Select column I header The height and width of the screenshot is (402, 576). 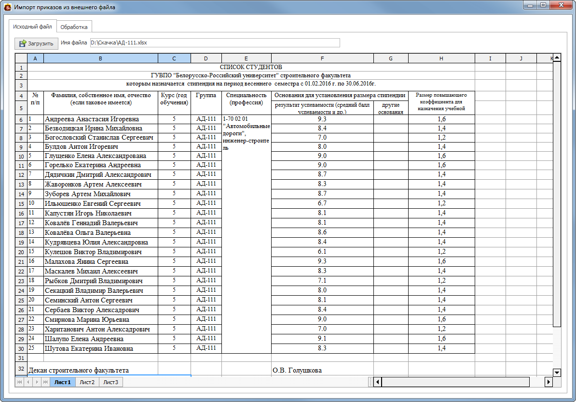[490, 58]
